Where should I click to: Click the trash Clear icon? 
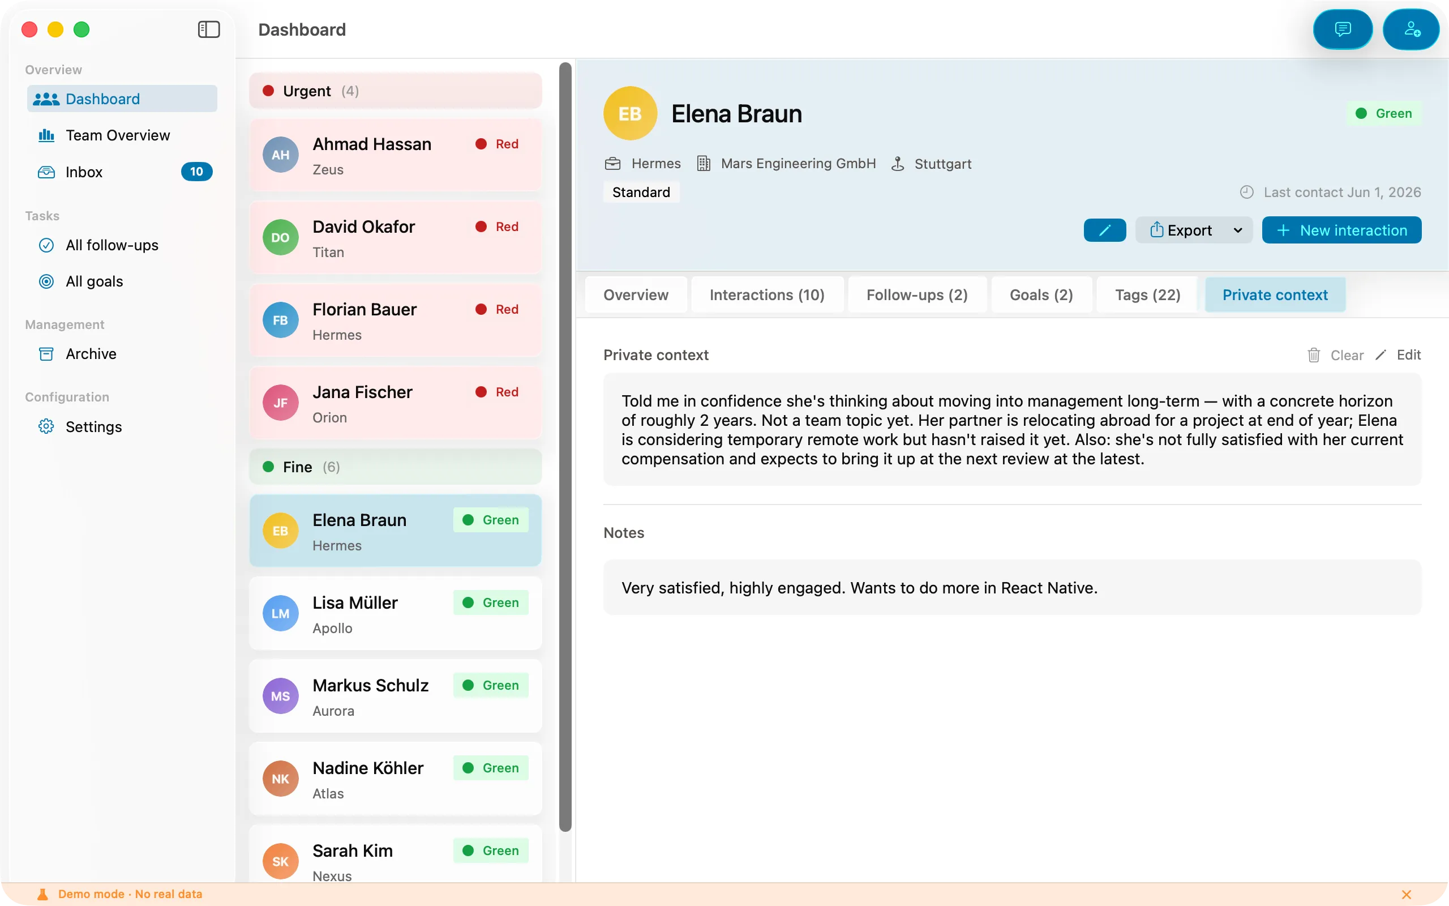(x=1314, y=356)
